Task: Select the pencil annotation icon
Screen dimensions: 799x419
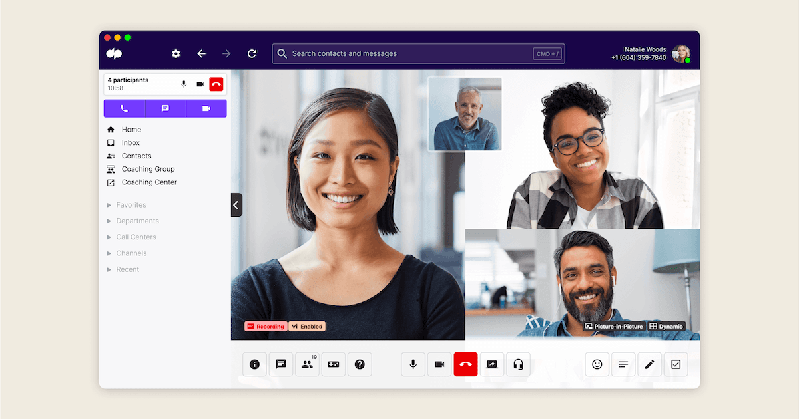Action: point(649,364)
